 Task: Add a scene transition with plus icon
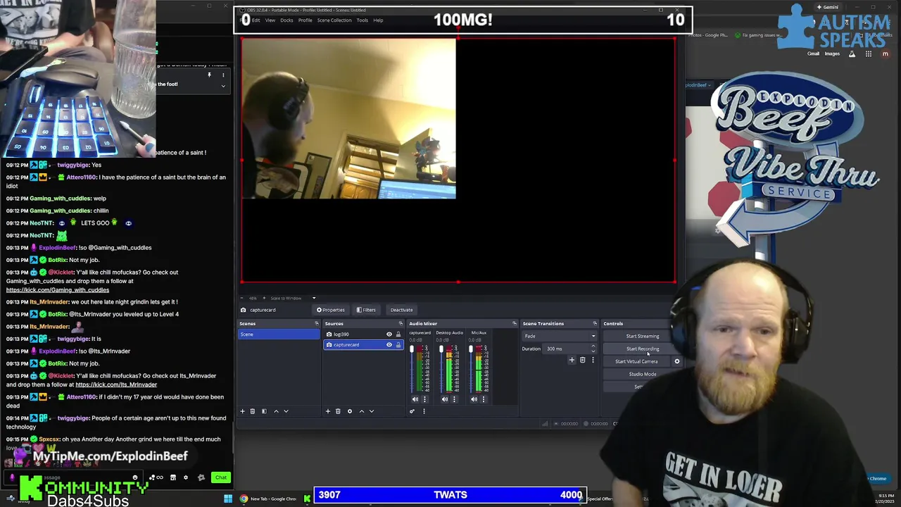point(572,360)
